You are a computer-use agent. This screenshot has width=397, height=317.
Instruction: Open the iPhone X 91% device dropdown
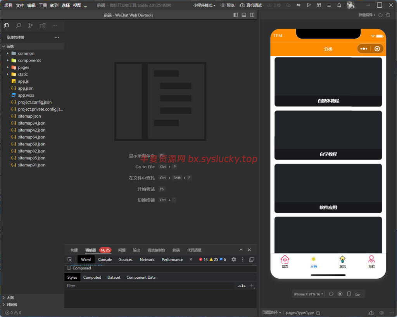[308, 294]
